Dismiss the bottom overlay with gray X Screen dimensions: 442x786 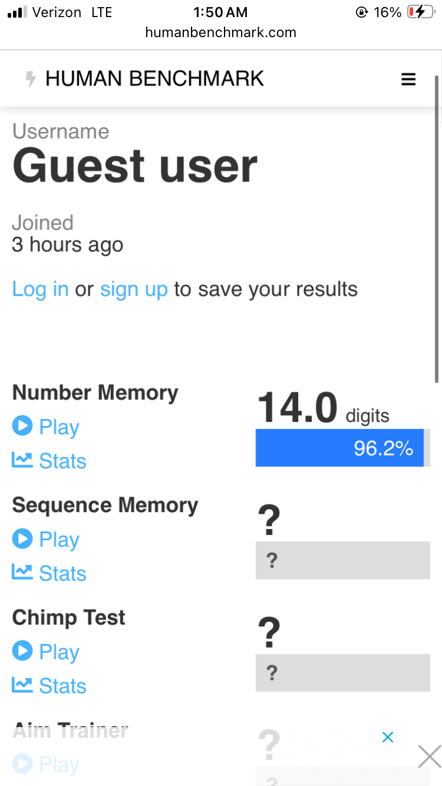(x=429, y=756)
